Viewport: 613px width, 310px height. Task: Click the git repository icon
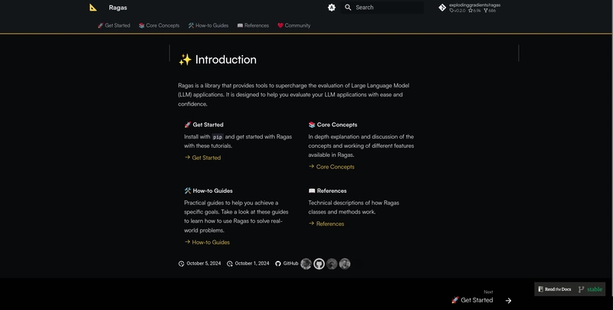tap(442, 8)
